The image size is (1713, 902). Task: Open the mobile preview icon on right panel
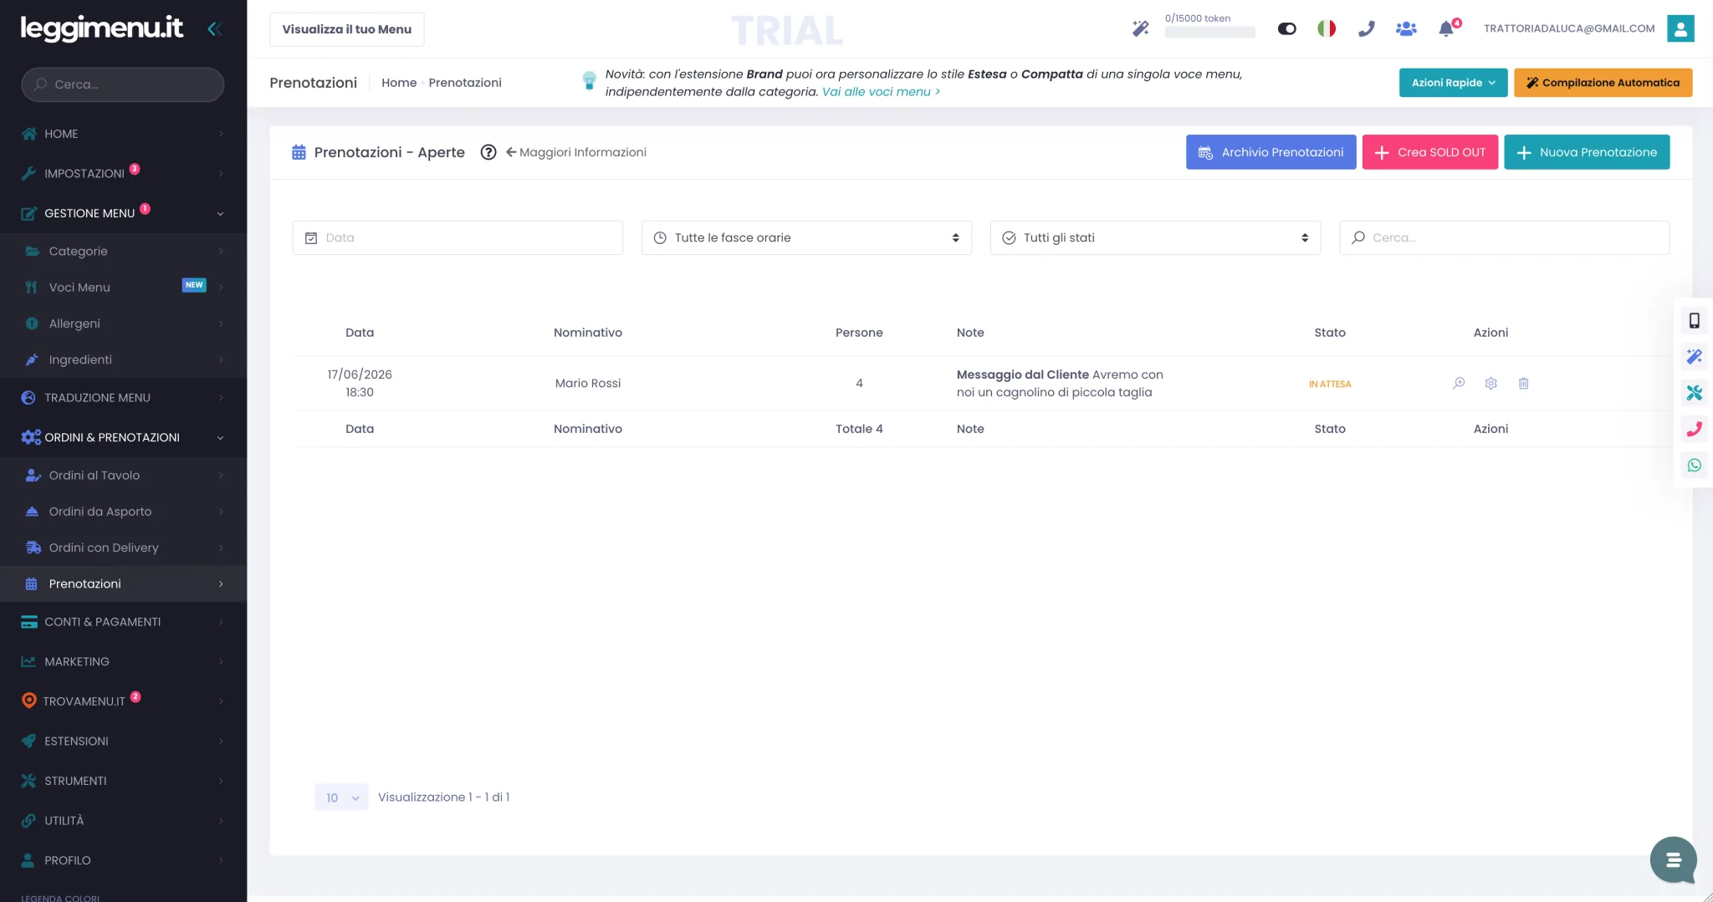1695,320
